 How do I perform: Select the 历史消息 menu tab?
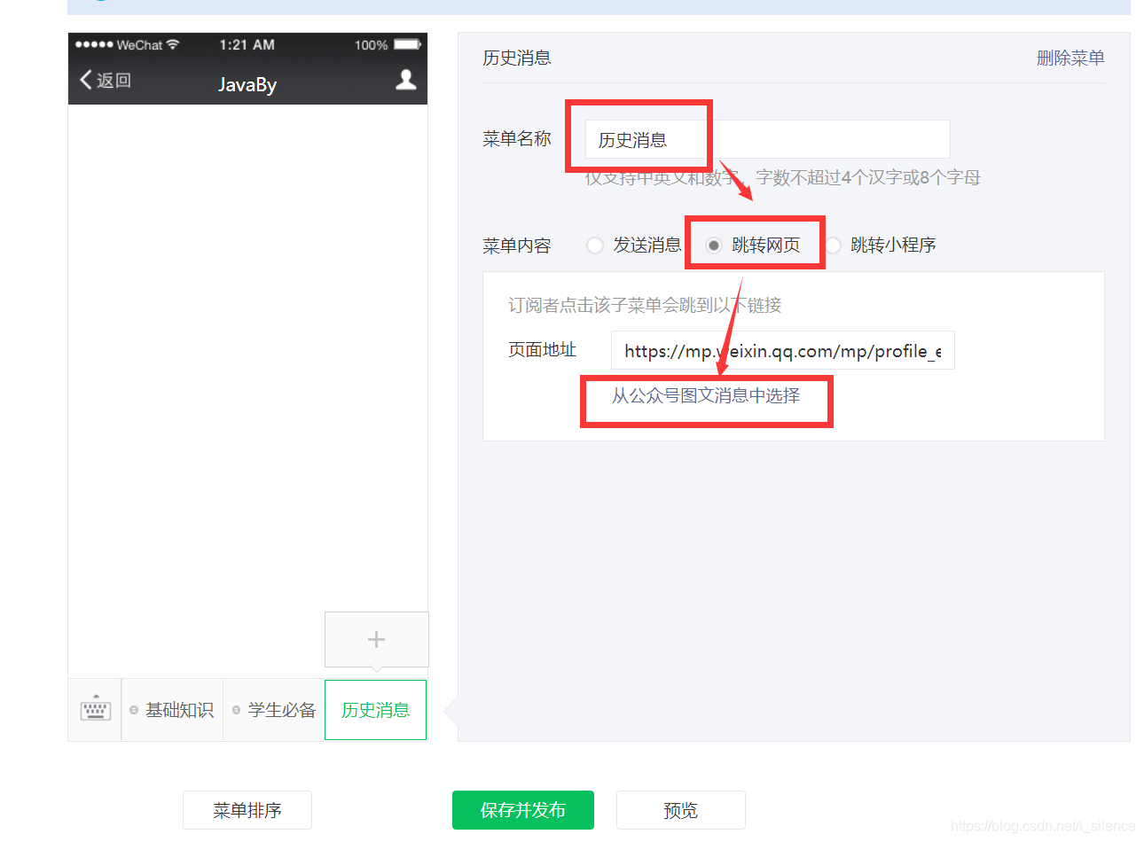375,710
